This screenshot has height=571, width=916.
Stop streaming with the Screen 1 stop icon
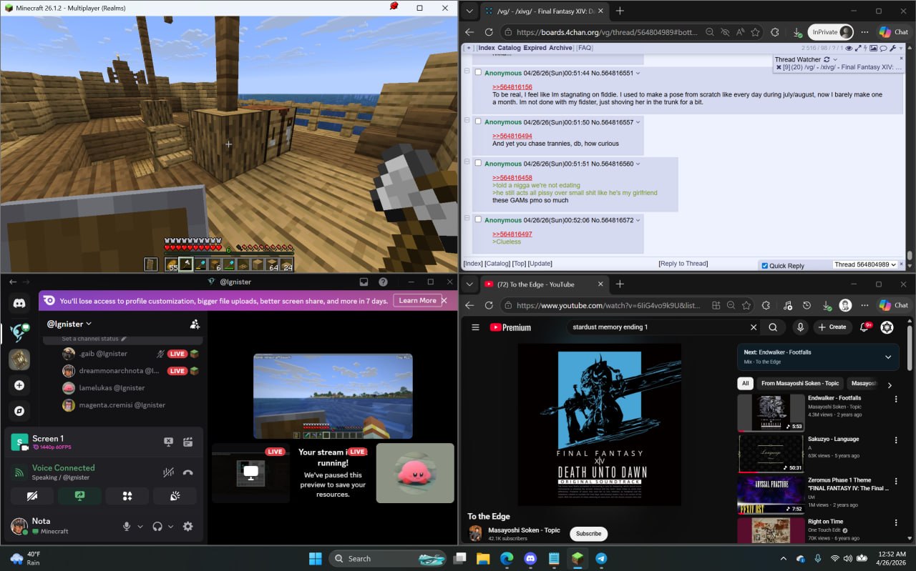coord(168,442)
